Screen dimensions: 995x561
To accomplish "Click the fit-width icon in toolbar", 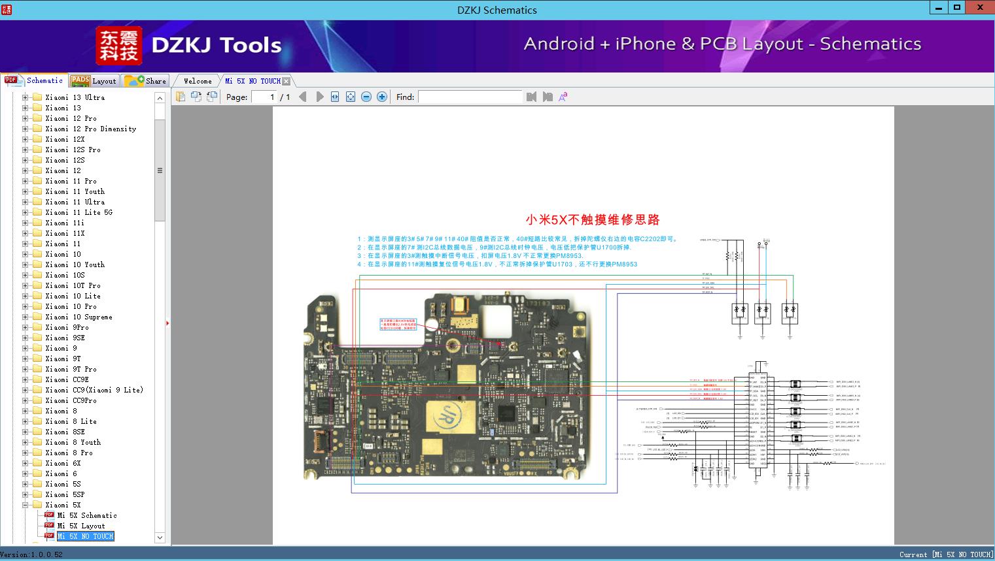I will point(335,97).
